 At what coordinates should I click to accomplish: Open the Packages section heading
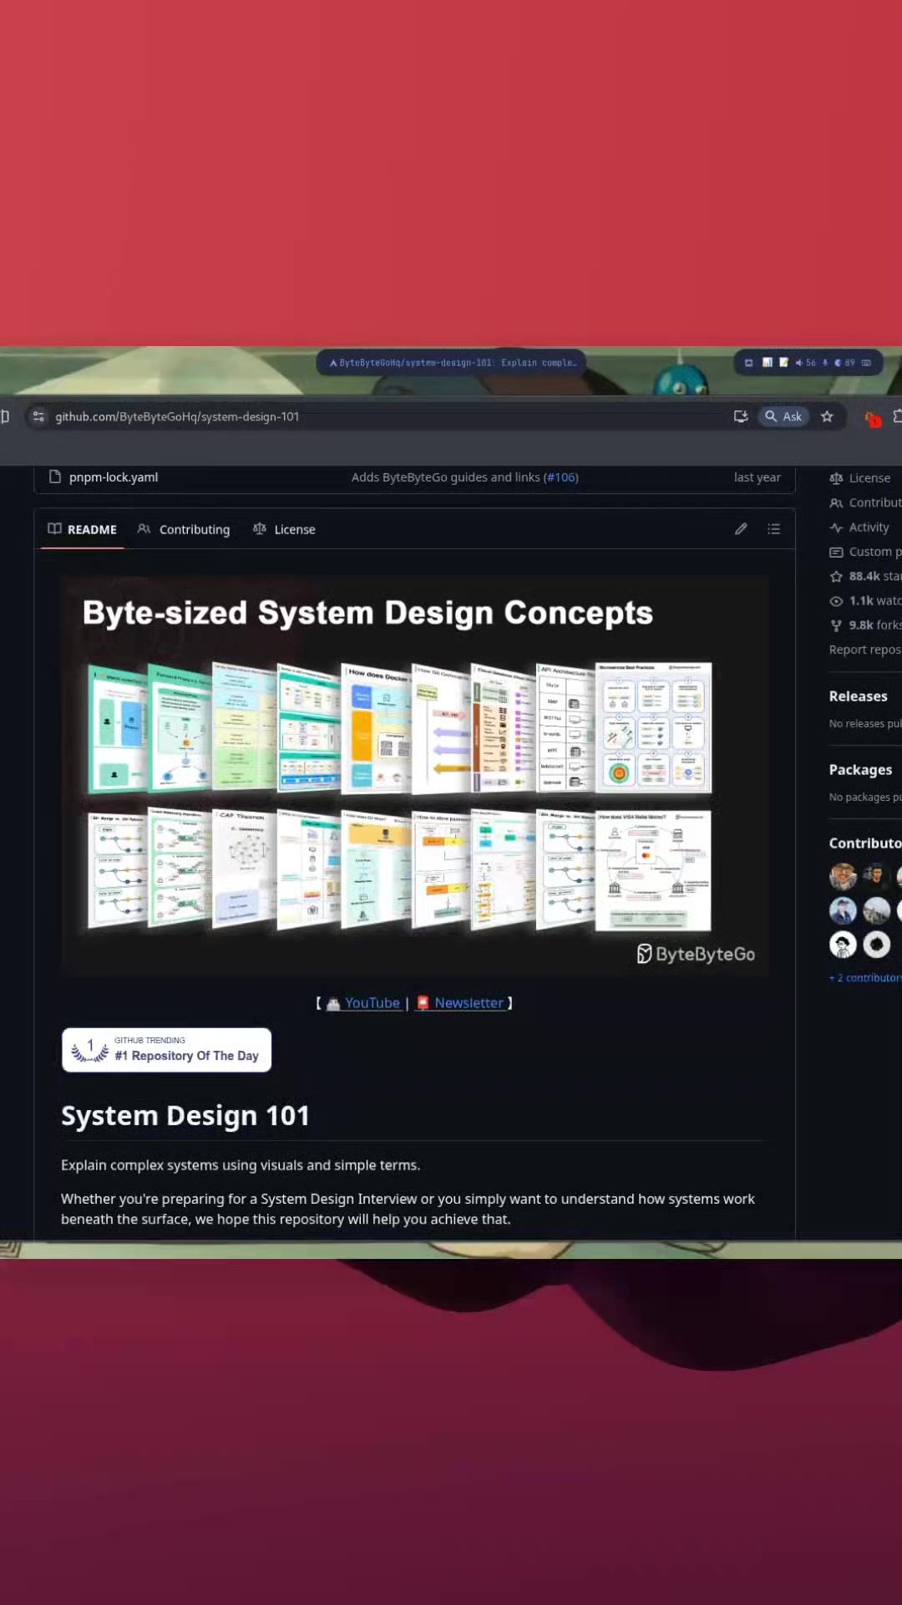(860, 770)
